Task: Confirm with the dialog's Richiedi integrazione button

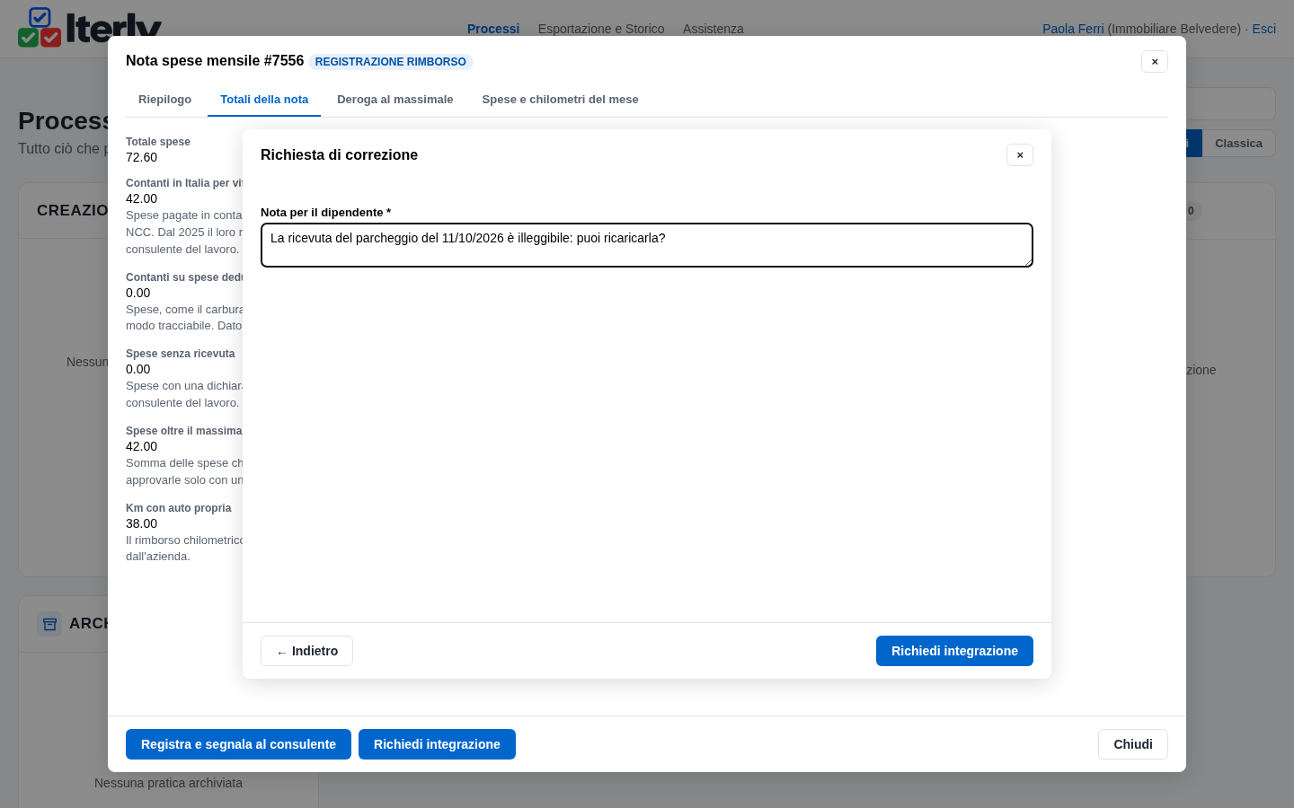Action: [x=954, y=651]
